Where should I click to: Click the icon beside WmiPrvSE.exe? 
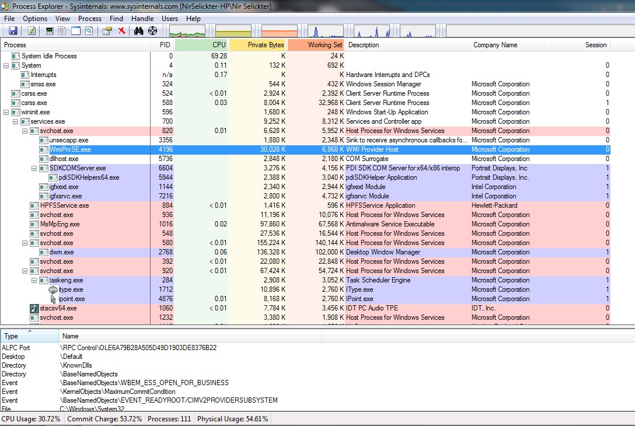pyautogui.click(x=44, y=149)
